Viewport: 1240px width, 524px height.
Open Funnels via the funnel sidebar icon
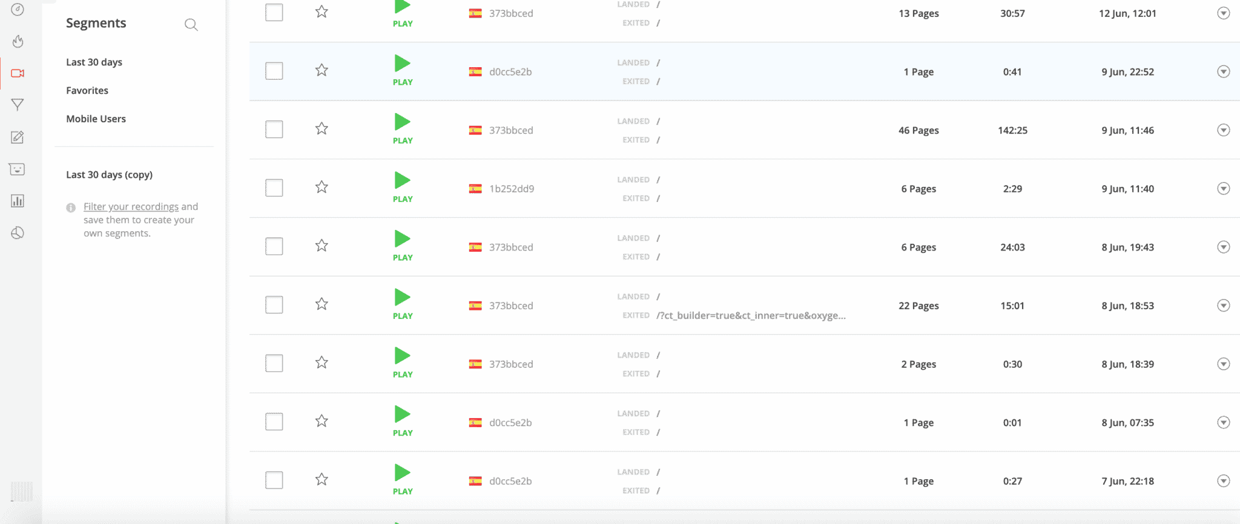(x=18, y=105)
